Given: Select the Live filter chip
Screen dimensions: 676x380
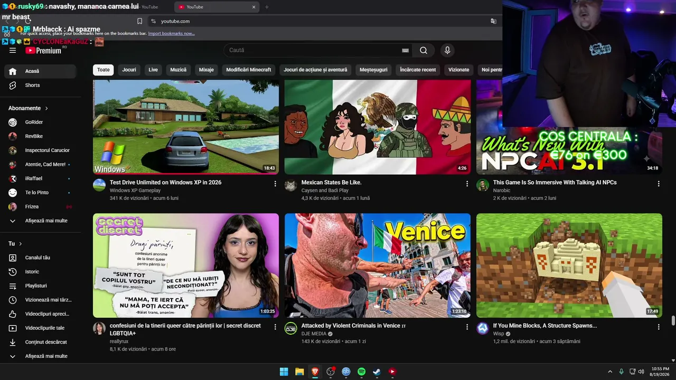Looking at the screenshot, I should tap(153, 70).
